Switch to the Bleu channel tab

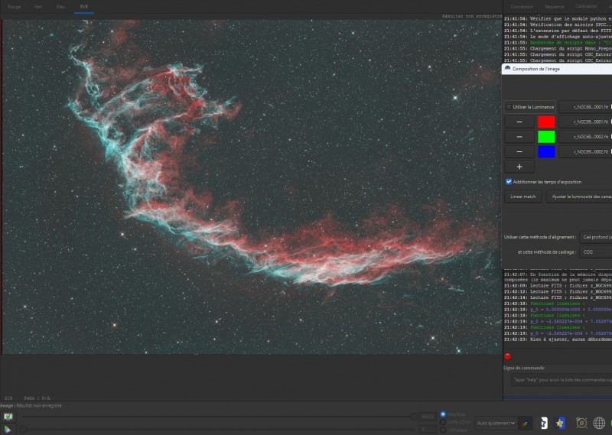click(60, 7)
